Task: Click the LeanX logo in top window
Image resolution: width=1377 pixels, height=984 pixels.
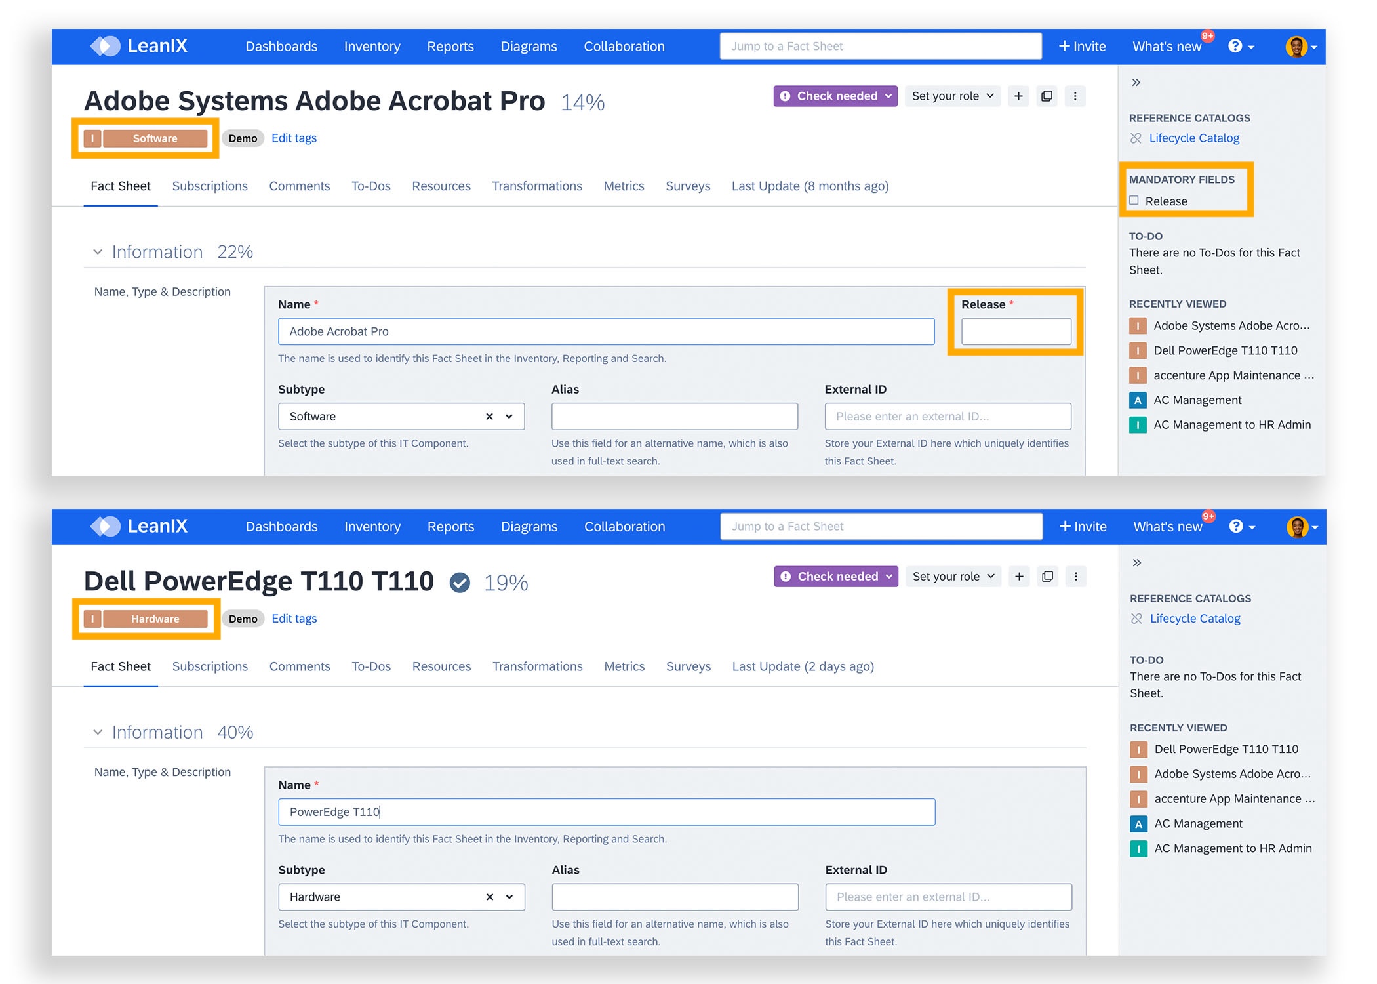Action: coord(138,46)
